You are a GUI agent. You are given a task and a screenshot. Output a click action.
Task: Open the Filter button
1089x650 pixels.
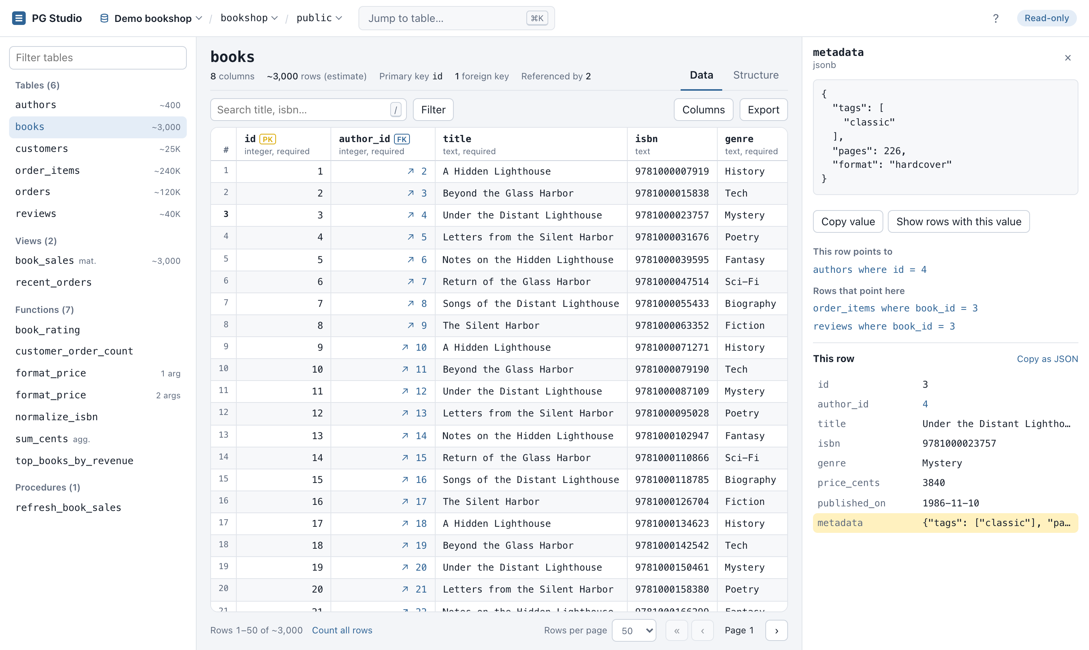[433, 110]
